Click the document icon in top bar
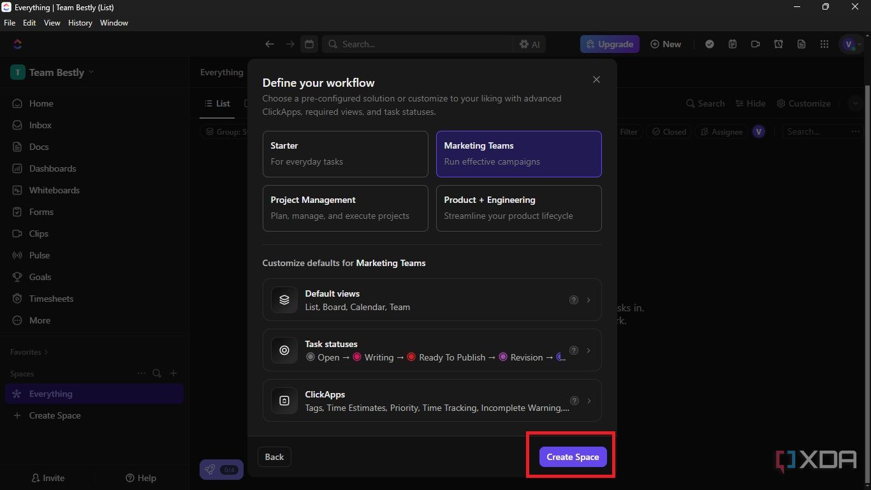Screen dimensions: 871x490 tap(801, 44)
